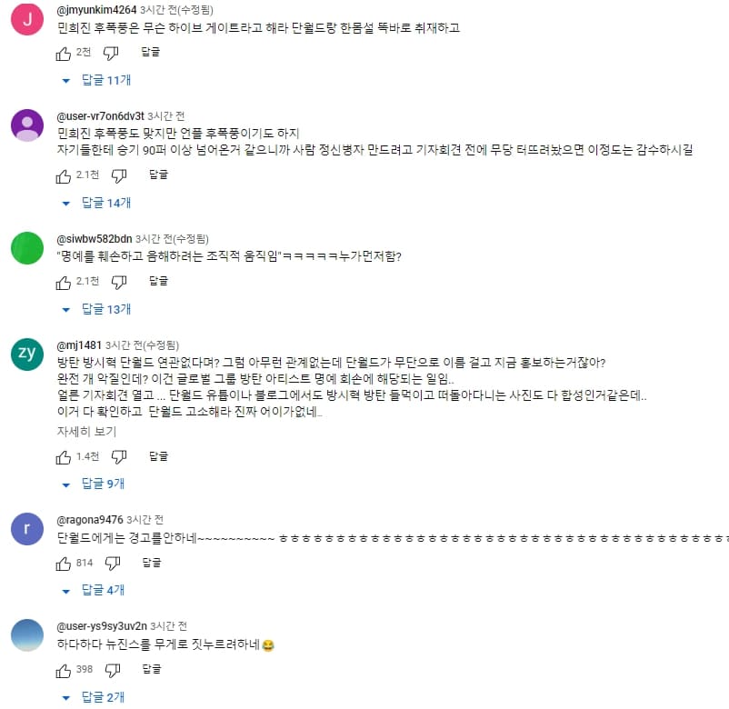Open the 4 replies under @ragona9476

click(94, 591)
